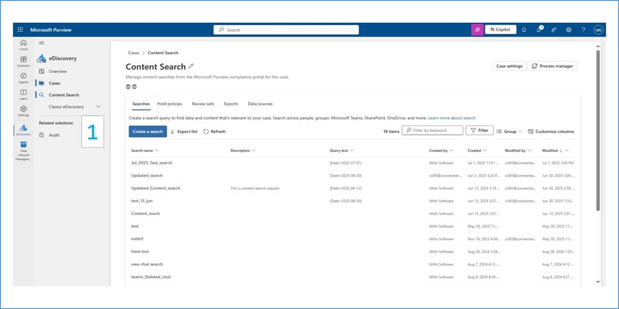619x309 pixels.
Task: Click the Copilot button
Action: tap(500, 30)
